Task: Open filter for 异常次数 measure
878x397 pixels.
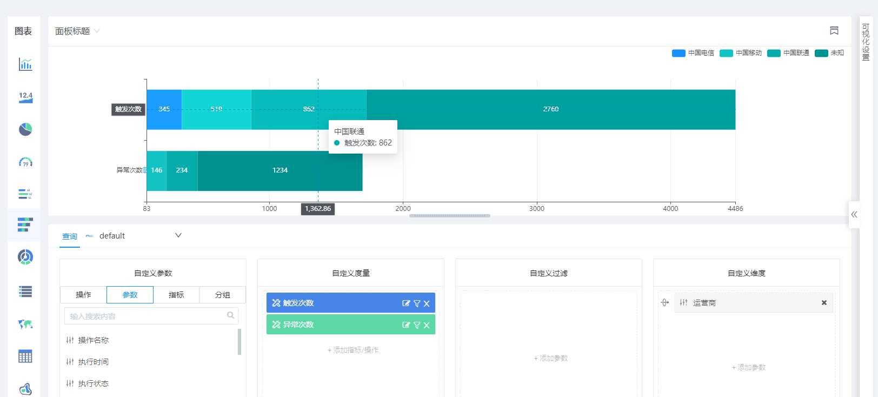Action: pos(417,325)
